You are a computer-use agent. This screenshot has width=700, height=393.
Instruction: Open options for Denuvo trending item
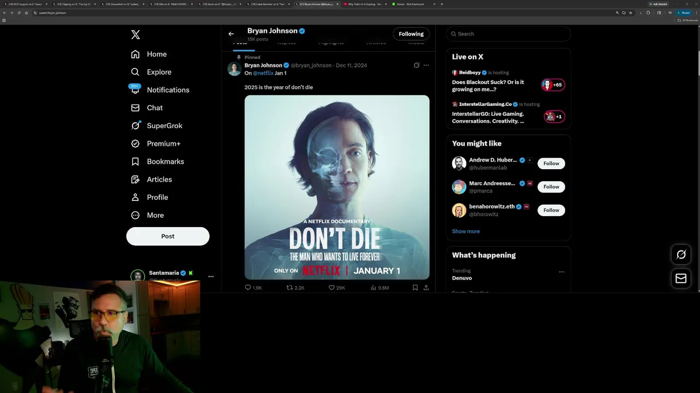pos(561,272)
